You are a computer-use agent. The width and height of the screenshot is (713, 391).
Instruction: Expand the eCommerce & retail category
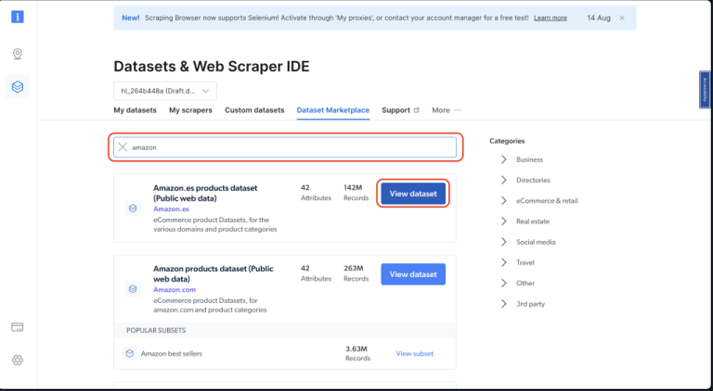click(x=504, y=200)
